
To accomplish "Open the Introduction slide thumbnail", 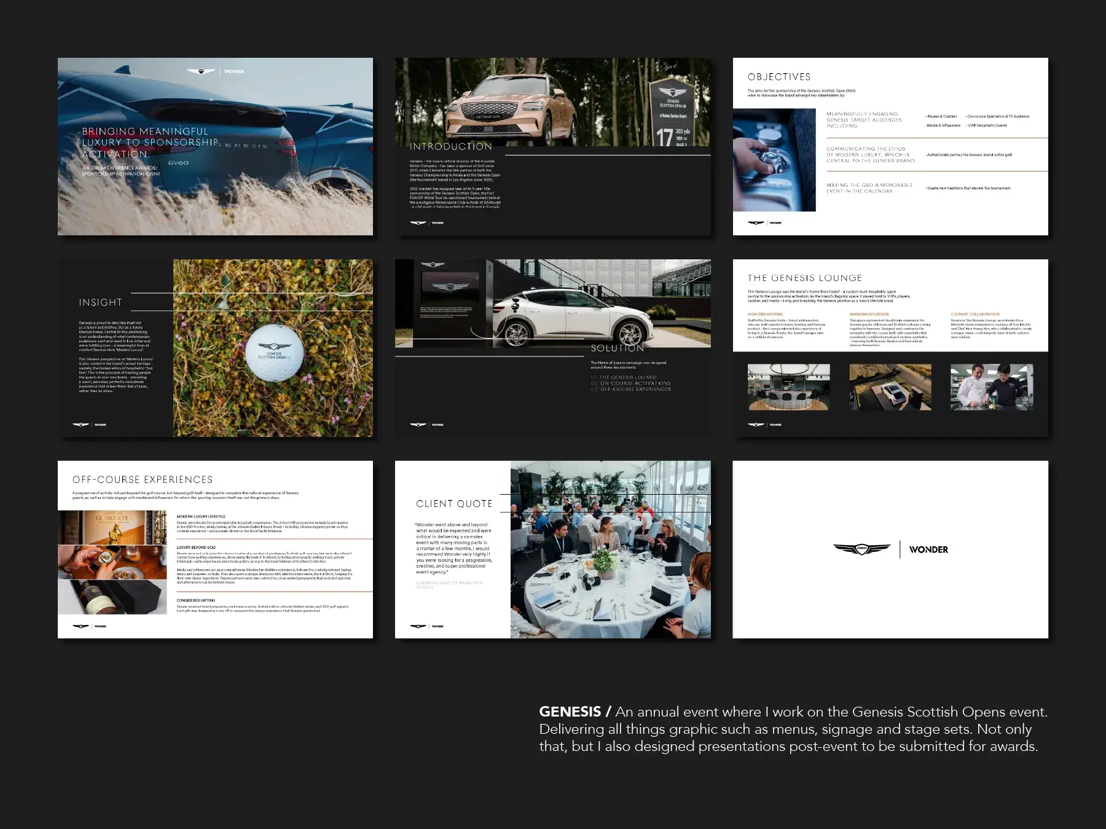I will pos(553,146).
